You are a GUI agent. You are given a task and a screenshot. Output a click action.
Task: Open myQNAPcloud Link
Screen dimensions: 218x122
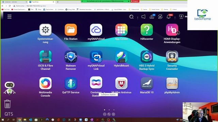[x=96, y=57]
